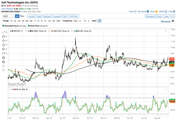Click the lock drawings padlock icon
The image size is (178, 122).
coord(4,62)
